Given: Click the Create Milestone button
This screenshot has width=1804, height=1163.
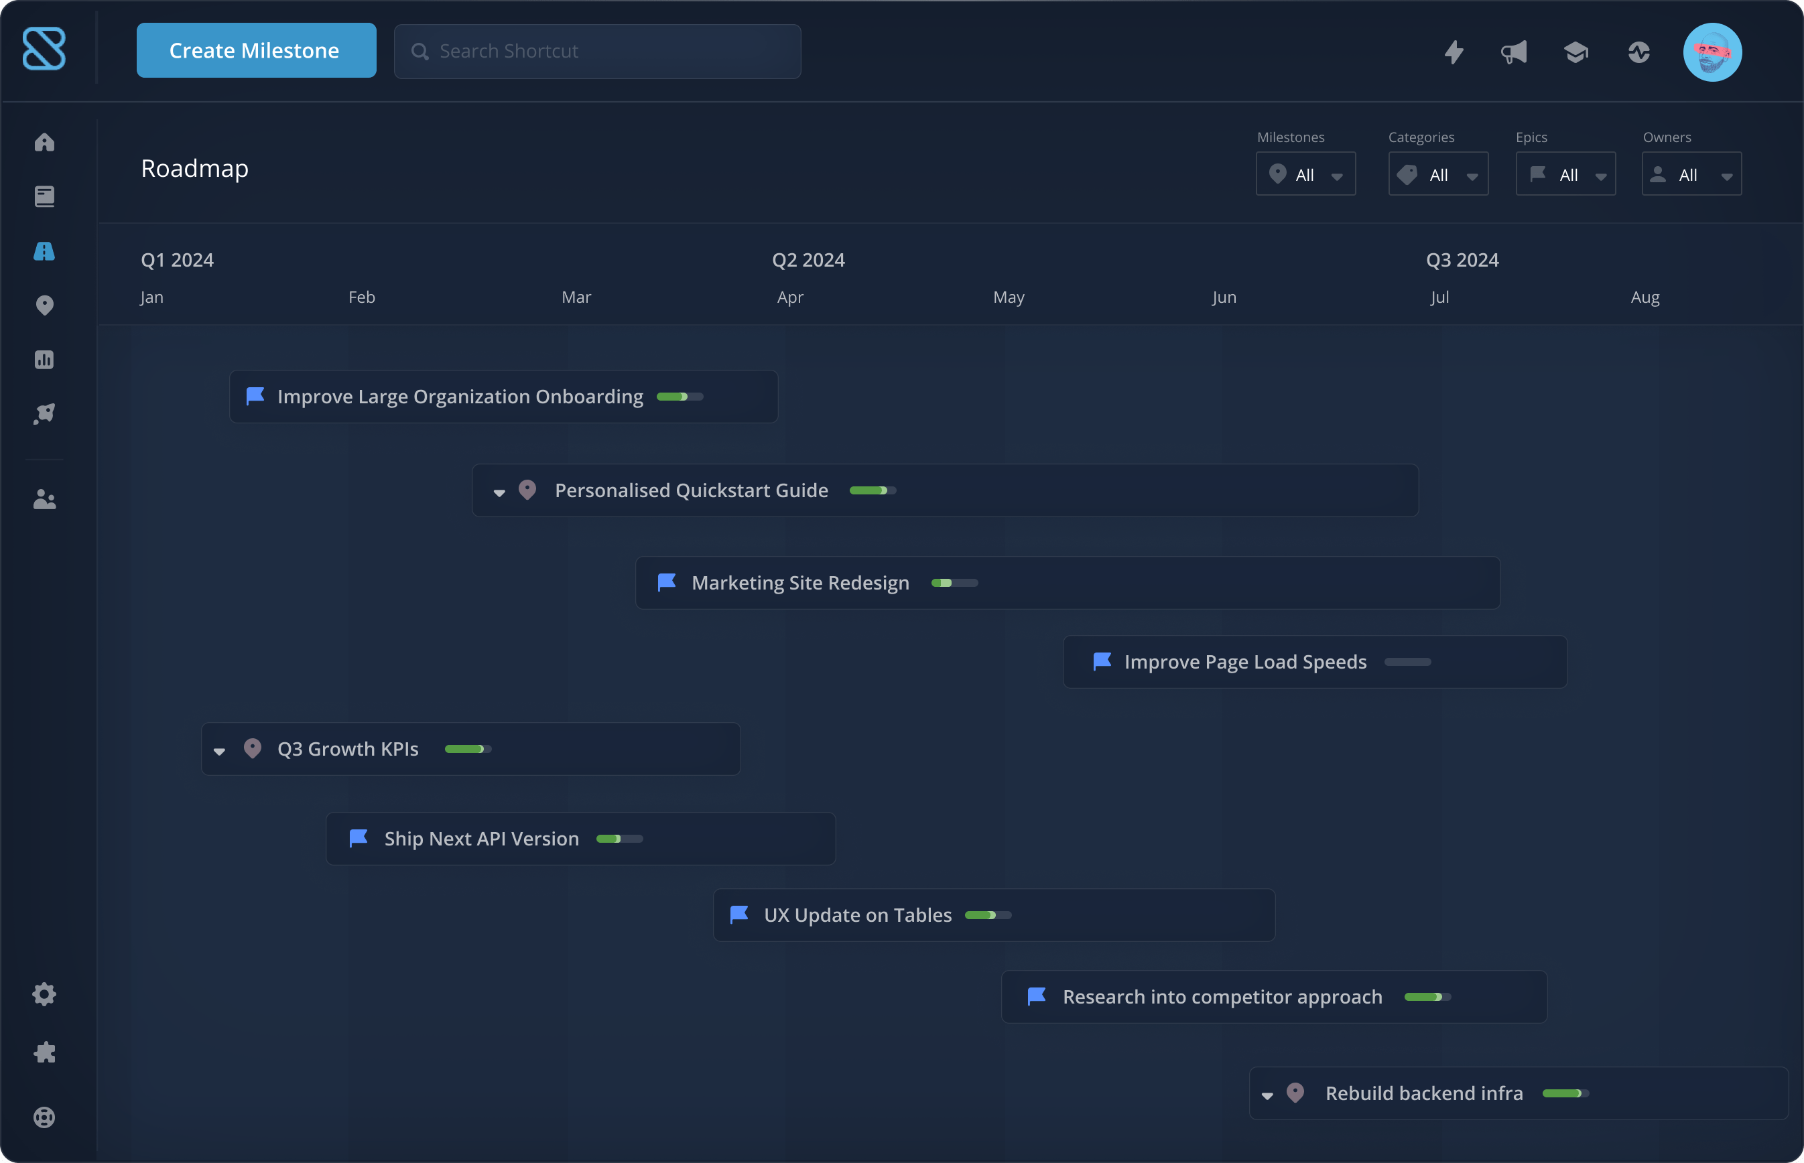Looking at the screenshot, I should [254, 50].
